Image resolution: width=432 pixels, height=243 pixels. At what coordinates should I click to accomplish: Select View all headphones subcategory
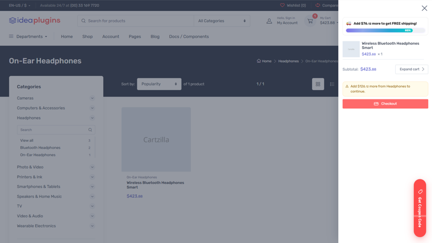click(x=27, y=141)
